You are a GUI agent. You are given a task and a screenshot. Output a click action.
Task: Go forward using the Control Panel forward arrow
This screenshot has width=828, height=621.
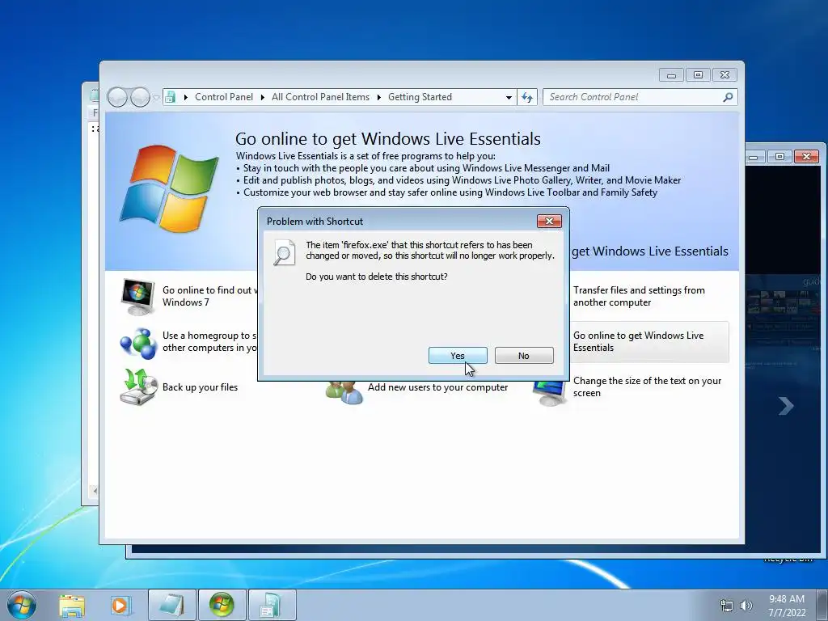click(x=139, y=97)
